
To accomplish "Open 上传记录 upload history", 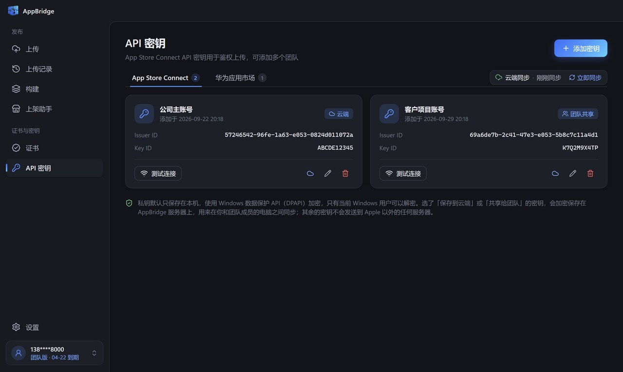I will tap(55, 69).
